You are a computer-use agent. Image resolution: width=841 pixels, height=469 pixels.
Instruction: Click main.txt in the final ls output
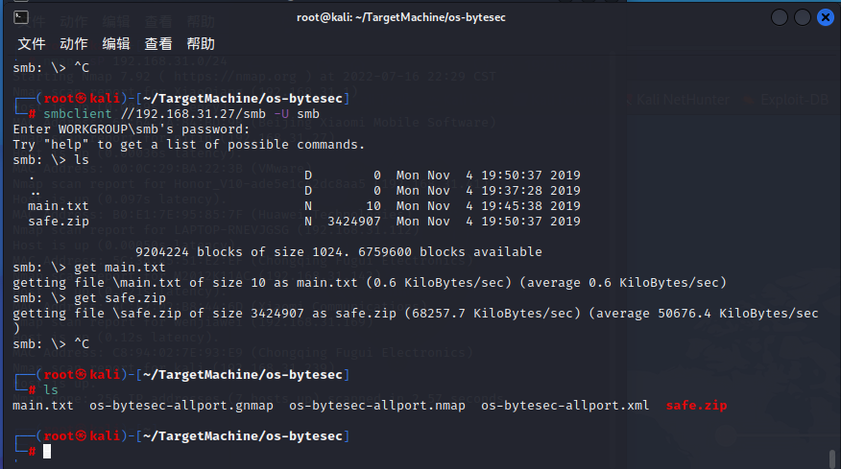pyautogui.click(x=43, y=405)
